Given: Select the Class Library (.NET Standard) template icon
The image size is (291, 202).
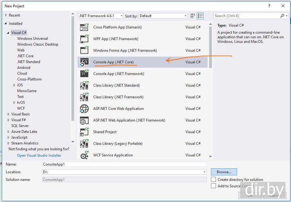Looking at the screenshot, I should [x=84, y=85].
